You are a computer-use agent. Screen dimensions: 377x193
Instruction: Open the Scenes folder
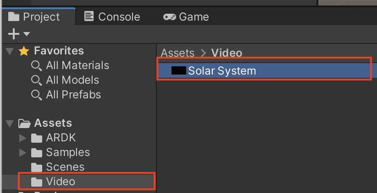click(x=58, y=167)
